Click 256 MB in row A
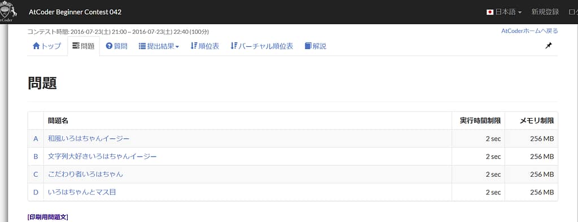 pyautogui.click(x=542, y=138)
